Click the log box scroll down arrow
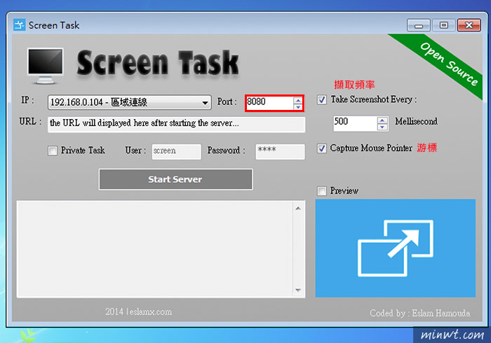This screenshot has height=343, width=491. [x=298, y=290]
